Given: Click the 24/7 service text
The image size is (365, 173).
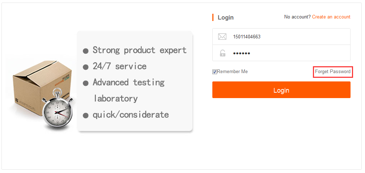Looking at the screenshot, I should point(119,66).
